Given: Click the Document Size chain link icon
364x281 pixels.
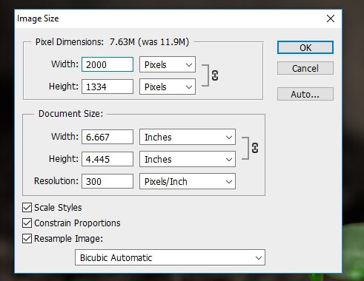Looking at the screenshot, I should click(x=255, y=148).
